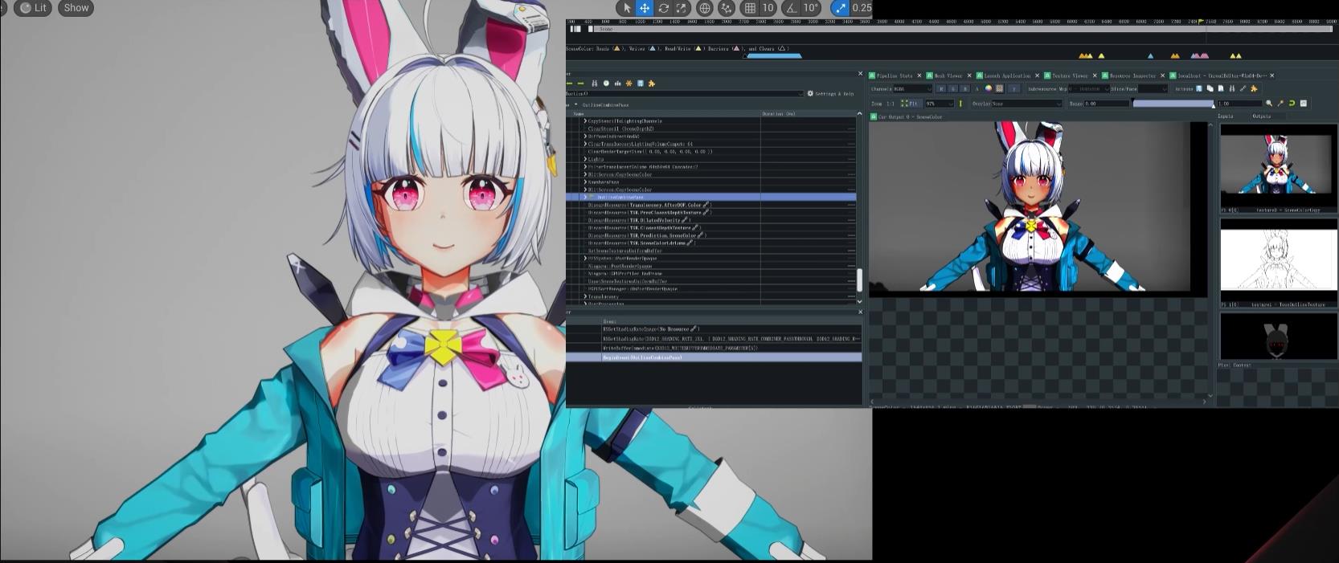This screenshot has height=563, width=1339.
Task: Click the yellow reset range arrow icon
Action: click(x=1292, y=104)
